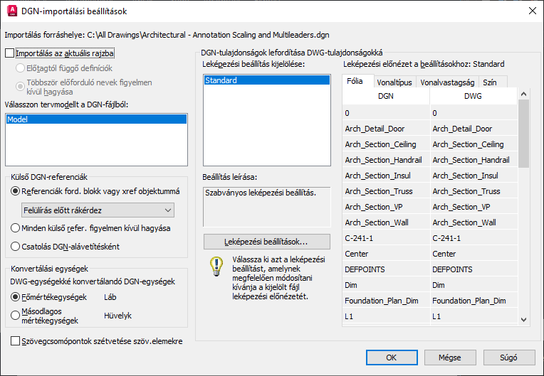Click the 'Szabványos leképezési beállítás.' description box

267,207
